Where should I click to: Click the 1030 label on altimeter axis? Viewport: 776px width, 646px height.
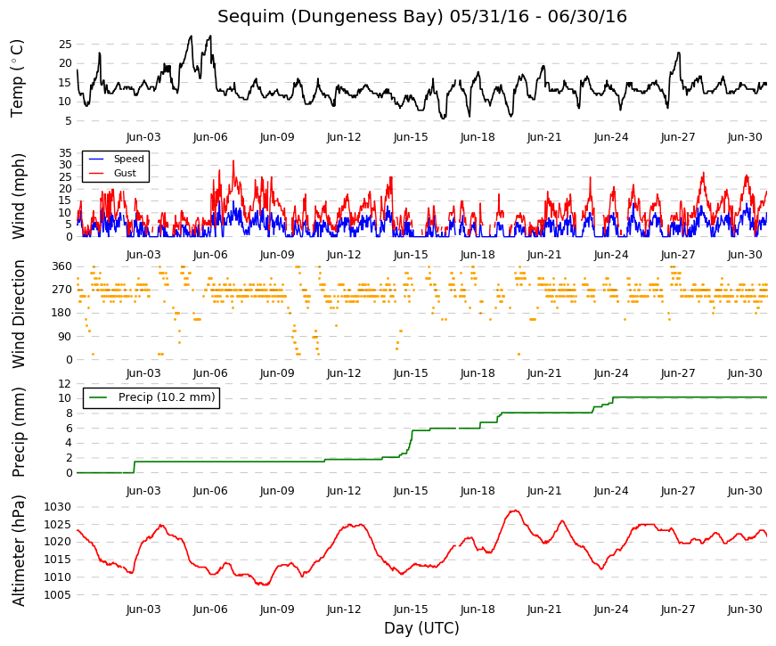[58, 507]
